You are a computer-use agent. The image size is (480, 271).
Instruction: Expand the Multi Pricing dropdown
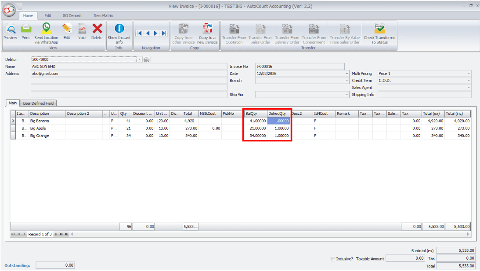469,74
